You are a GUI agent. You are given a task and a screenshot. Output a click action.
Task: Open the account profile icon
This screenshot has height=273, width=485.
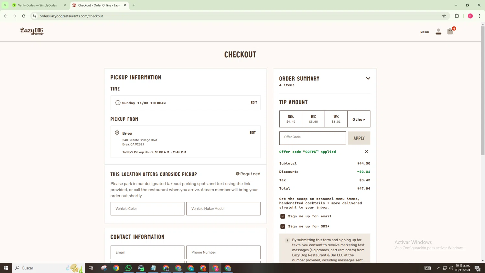click(x=438, y=31)
